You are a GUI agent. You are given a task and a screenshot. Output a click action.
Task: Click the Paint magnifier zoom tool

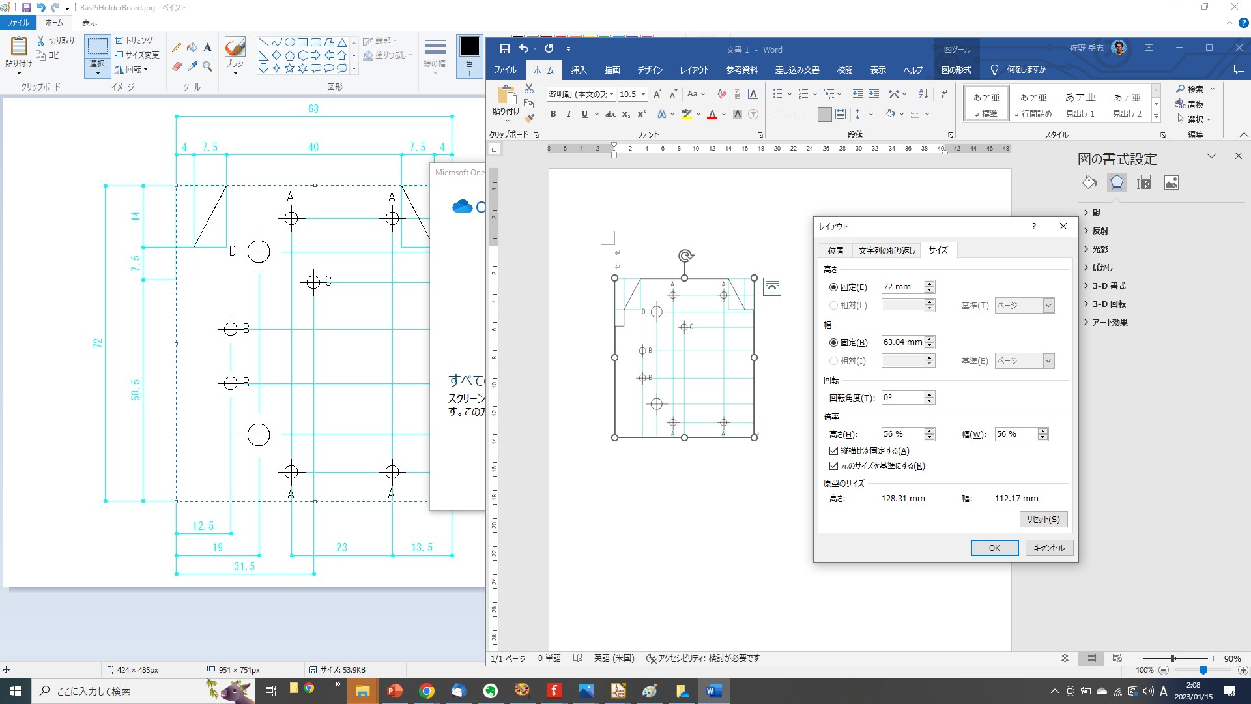(x=207, y=66)
